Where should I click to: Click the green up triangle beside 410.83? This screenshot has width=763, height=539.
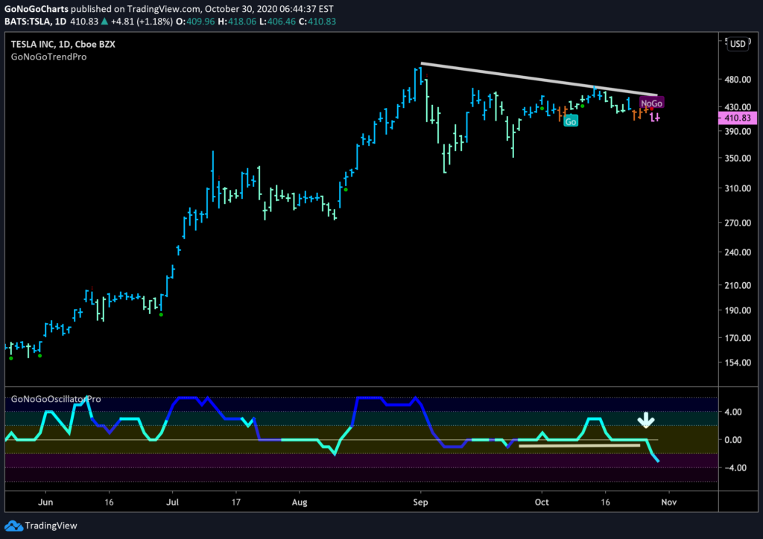pyautogui.click(x=104, y=22)
